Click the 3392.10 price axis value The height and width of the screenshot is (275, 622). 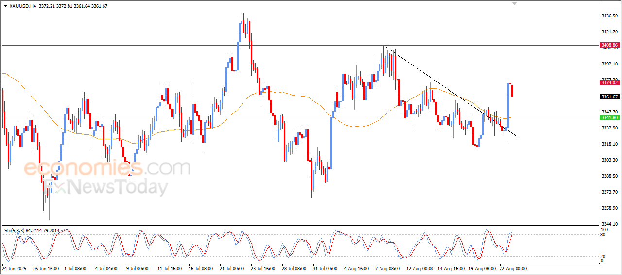pos(609,64)
